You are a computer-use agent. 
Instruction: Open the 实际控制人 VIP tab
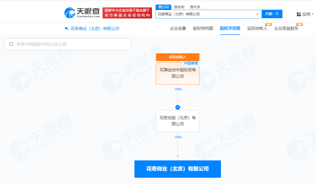tap(257, 28)
